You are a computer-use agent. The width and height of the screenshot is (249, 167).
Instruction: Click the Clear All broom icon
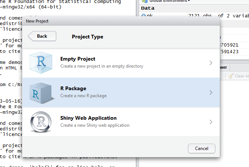(231, 76)
